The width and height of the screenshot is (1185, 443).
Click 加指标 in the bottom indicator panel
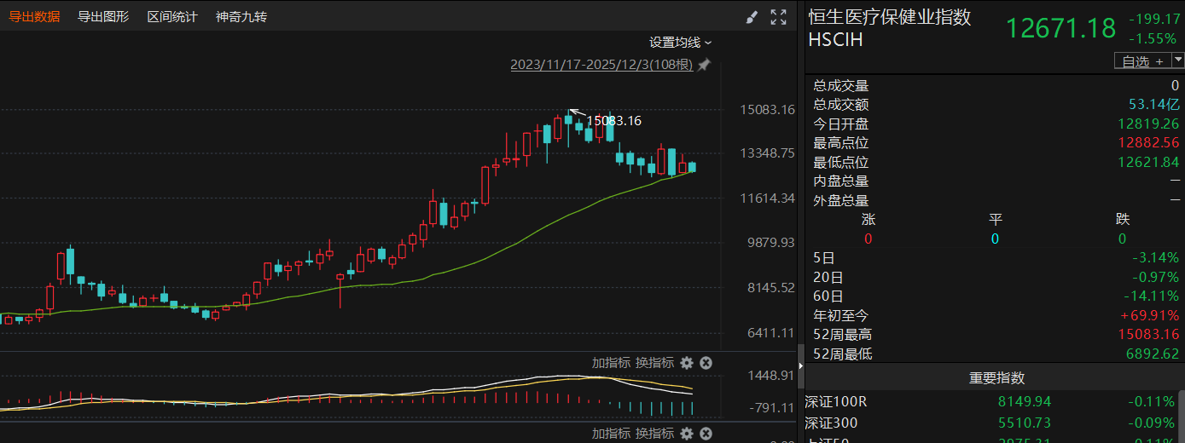click(612, 433)
